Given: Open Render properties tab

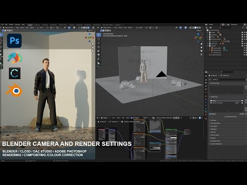Looking at the screenshot, I should (x=206, y=80).
